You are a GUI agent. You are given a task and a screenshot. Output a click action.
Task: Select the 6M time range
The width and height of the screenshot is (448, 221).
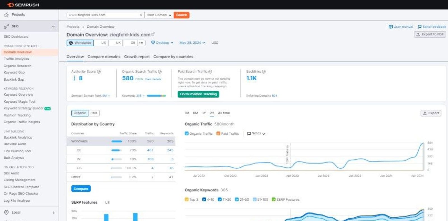[x=195, y=113]
